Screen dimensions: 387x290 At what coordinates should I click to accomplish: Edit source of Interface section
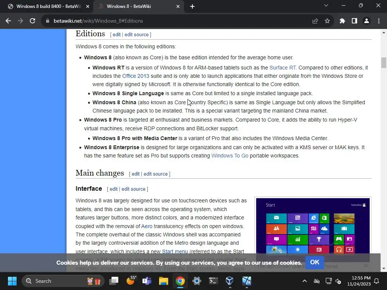coord(133,189)
